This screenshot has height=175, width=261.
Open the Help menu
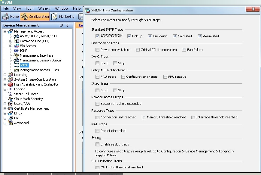point(77,8)
